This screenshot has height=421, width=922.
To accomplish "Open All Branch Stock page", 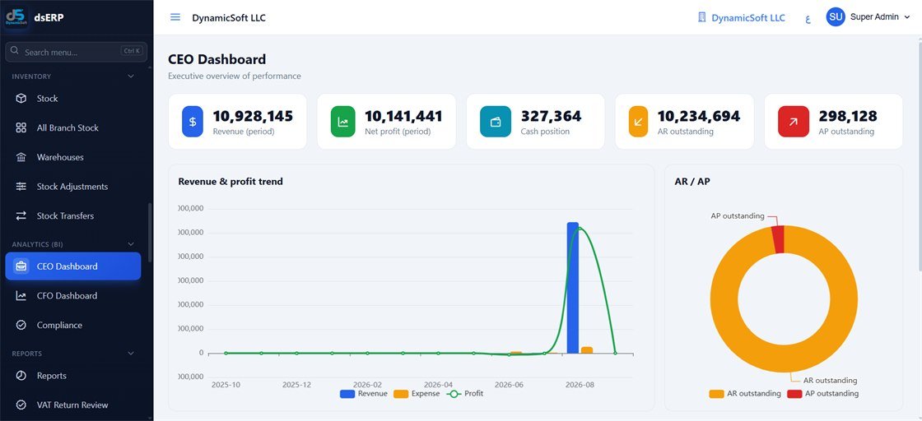I will 73,128.
